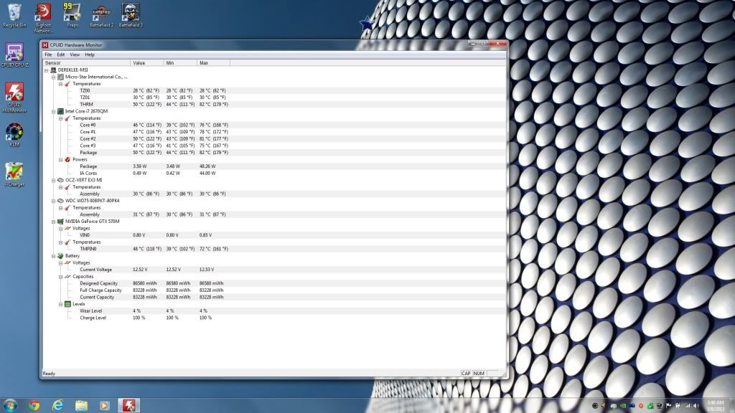Select the i-Charger desktop icon
Screen dimensions: 735x413
pos(14,174)
